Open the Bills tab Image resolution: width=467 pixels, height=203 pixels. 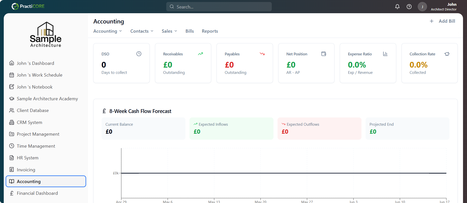click(x=189, y=31)
